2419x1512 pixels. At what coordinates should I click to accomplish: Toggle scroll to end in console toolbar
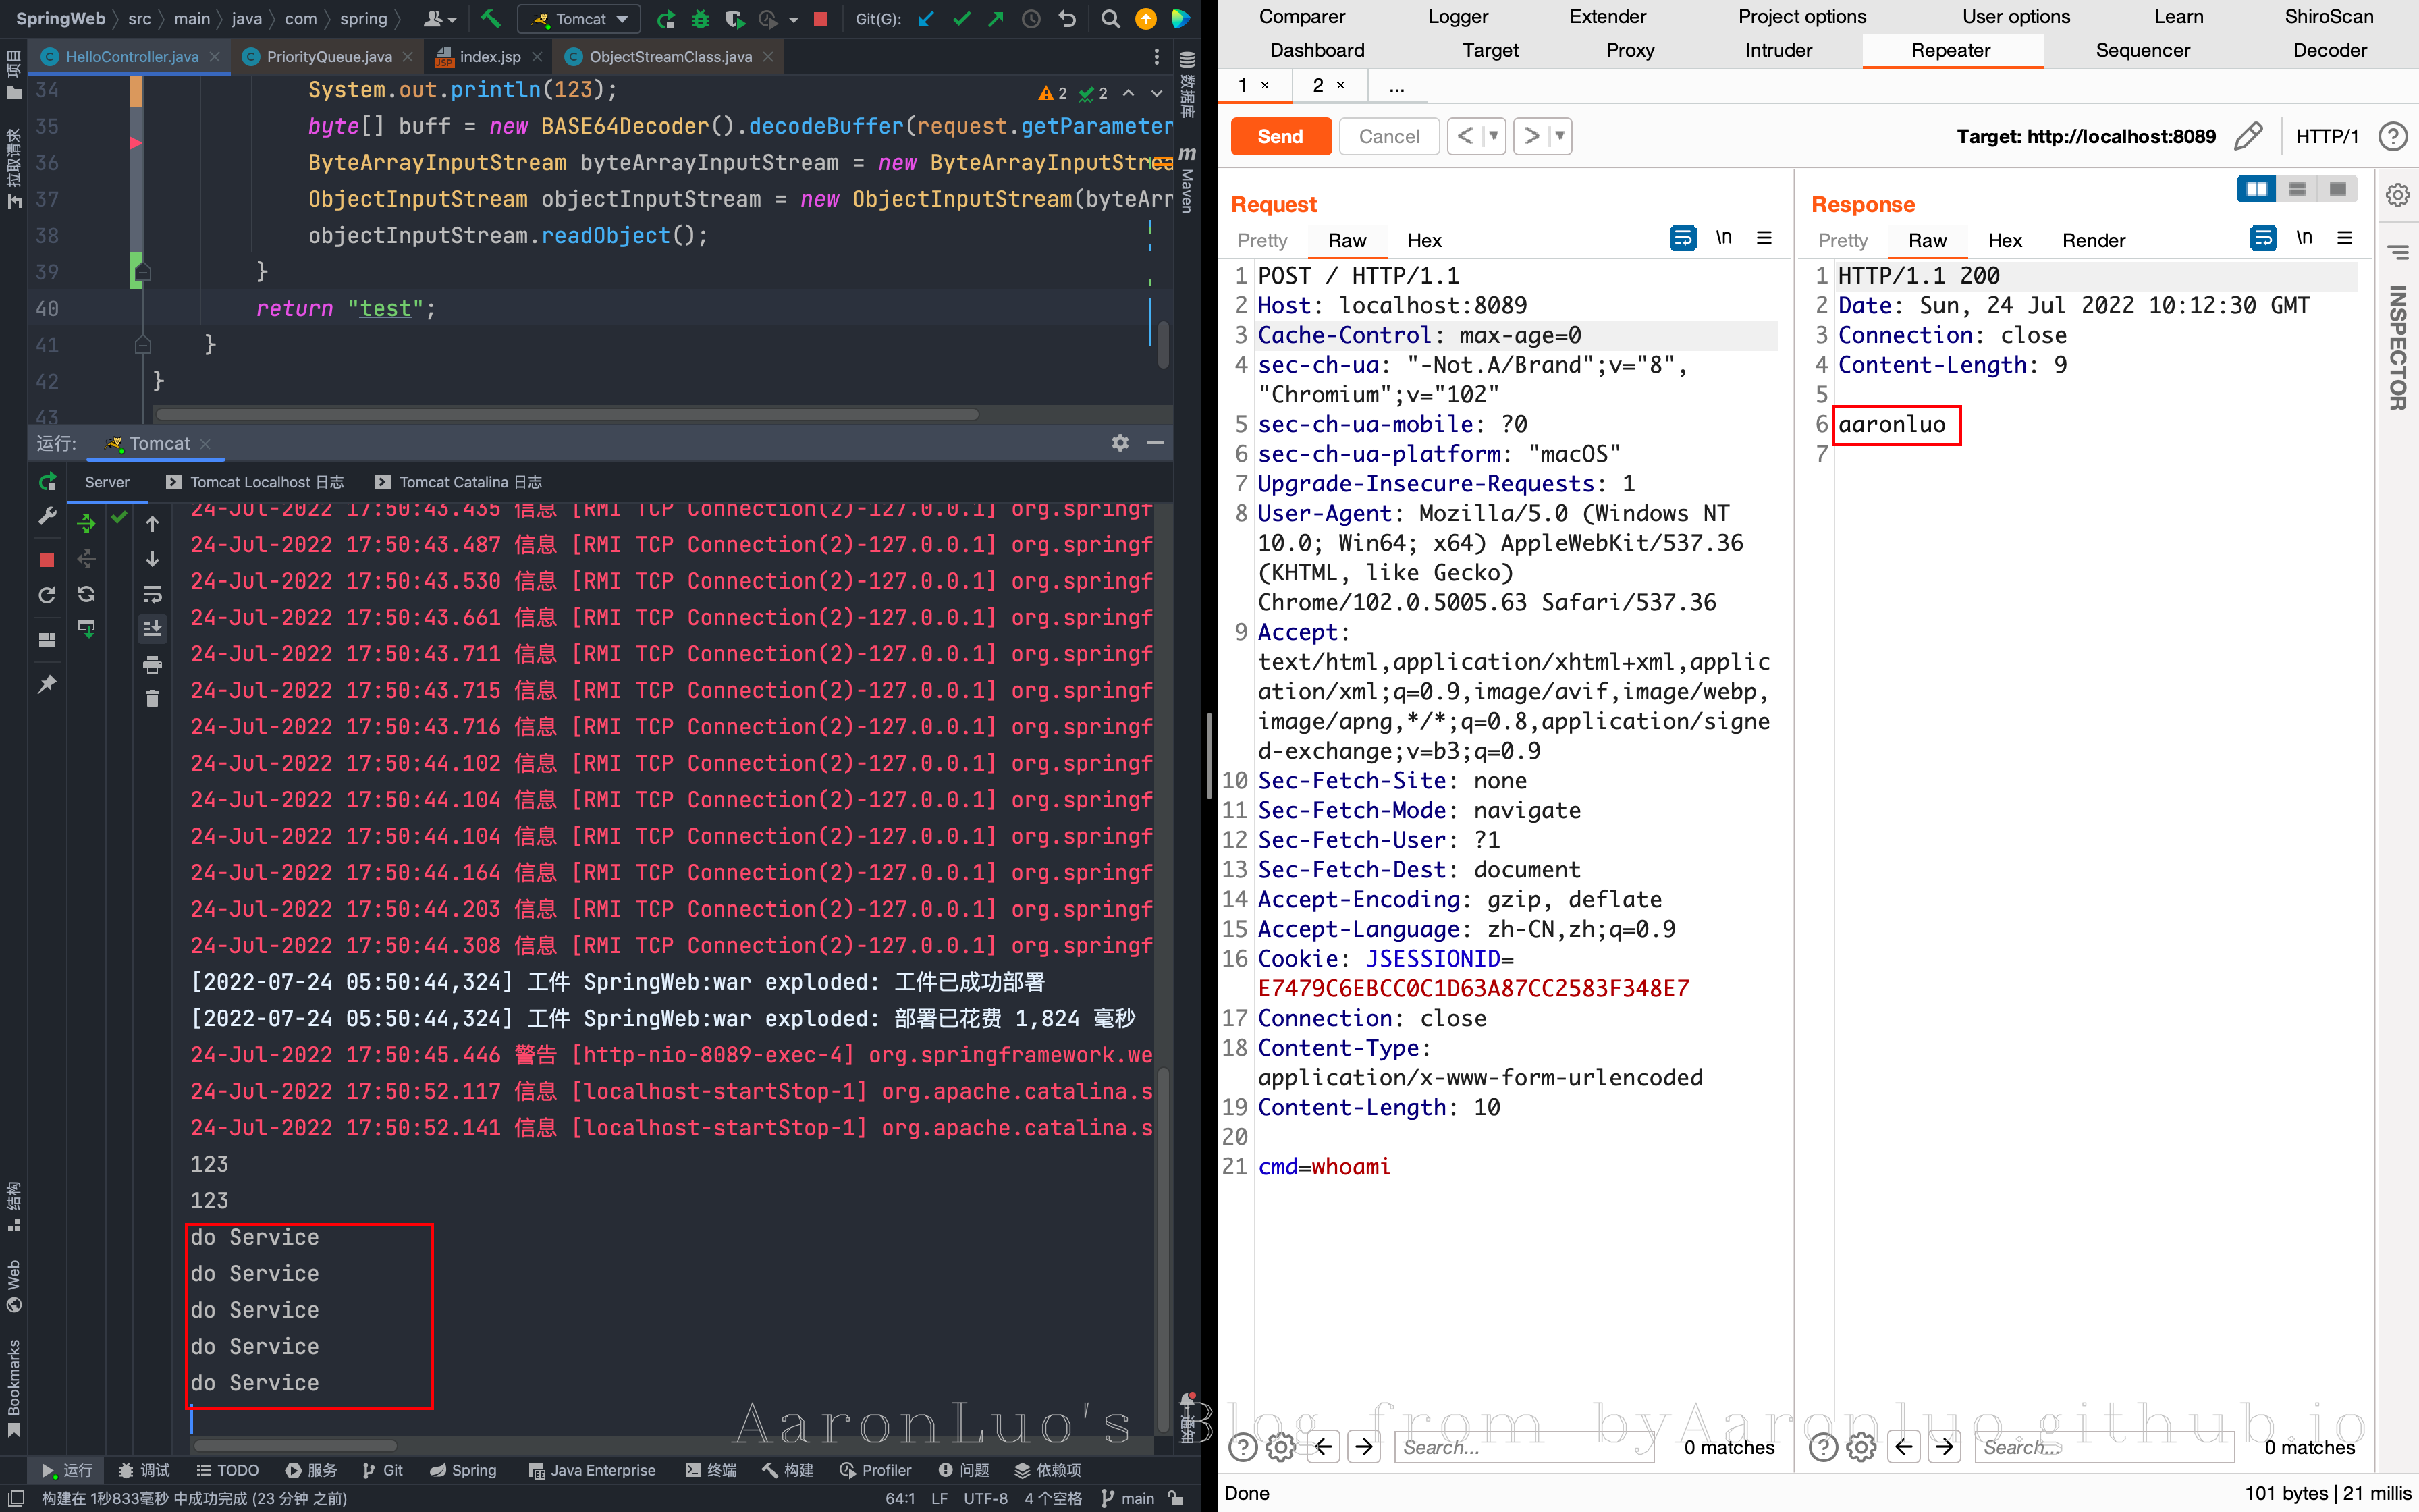pyautogui.click(x=152, y=629)
